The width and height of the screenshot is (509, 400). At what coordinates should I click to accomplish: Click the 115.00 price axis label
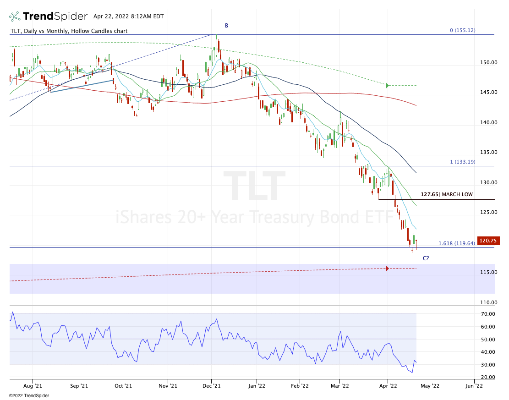coord(488,273)
